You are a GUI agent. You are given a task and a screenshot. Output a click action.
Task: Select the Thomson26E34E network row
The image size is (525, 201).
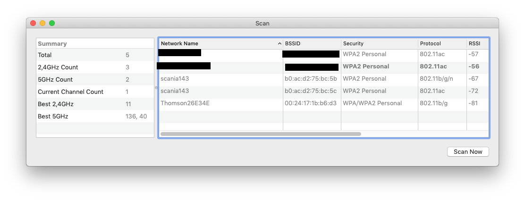click(324, 103)
